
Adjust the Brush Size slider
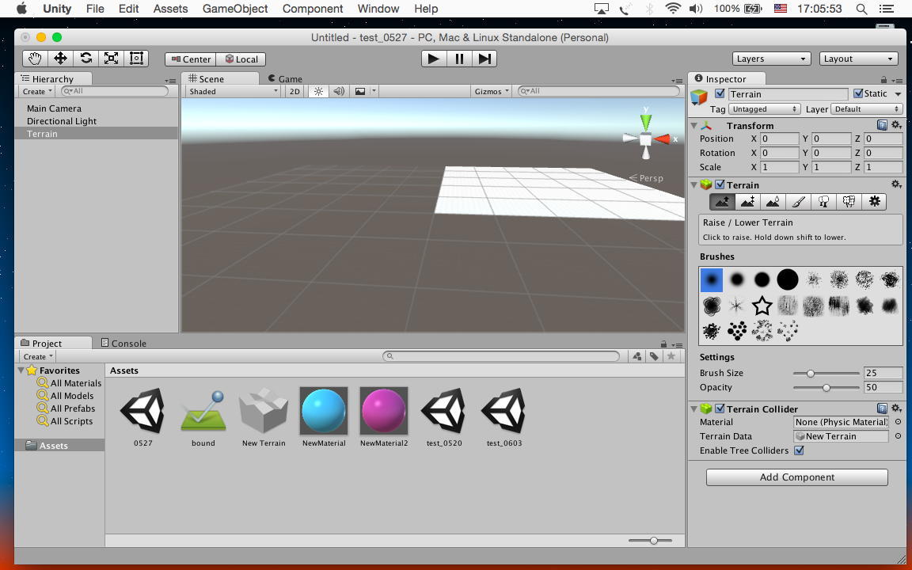[811, 373]
